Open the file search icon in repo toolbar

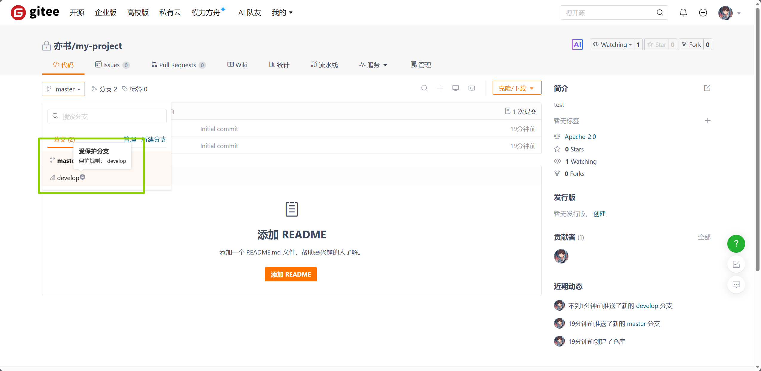424,88
